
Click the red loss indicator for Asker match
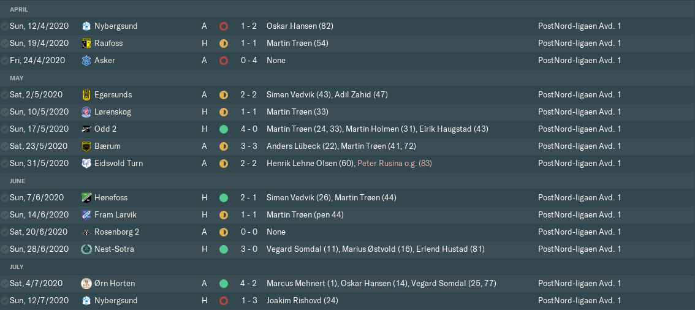click(224, 61)
